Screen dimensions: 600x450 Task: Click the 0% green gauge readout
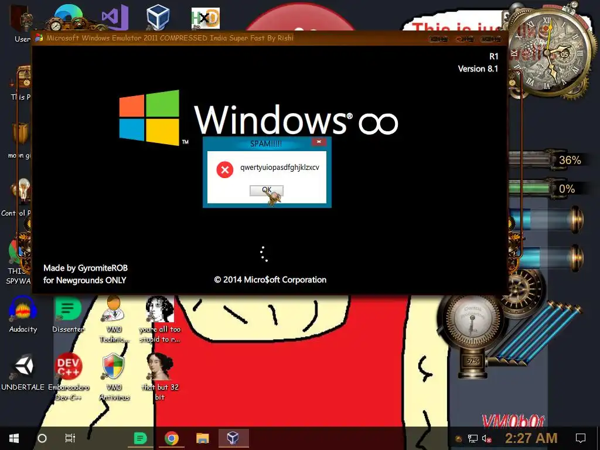pos(567,189)
